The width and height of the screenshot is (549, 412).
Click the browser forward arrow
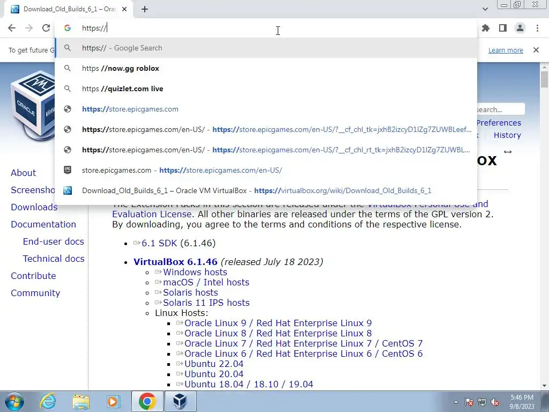tap(29, 28)
